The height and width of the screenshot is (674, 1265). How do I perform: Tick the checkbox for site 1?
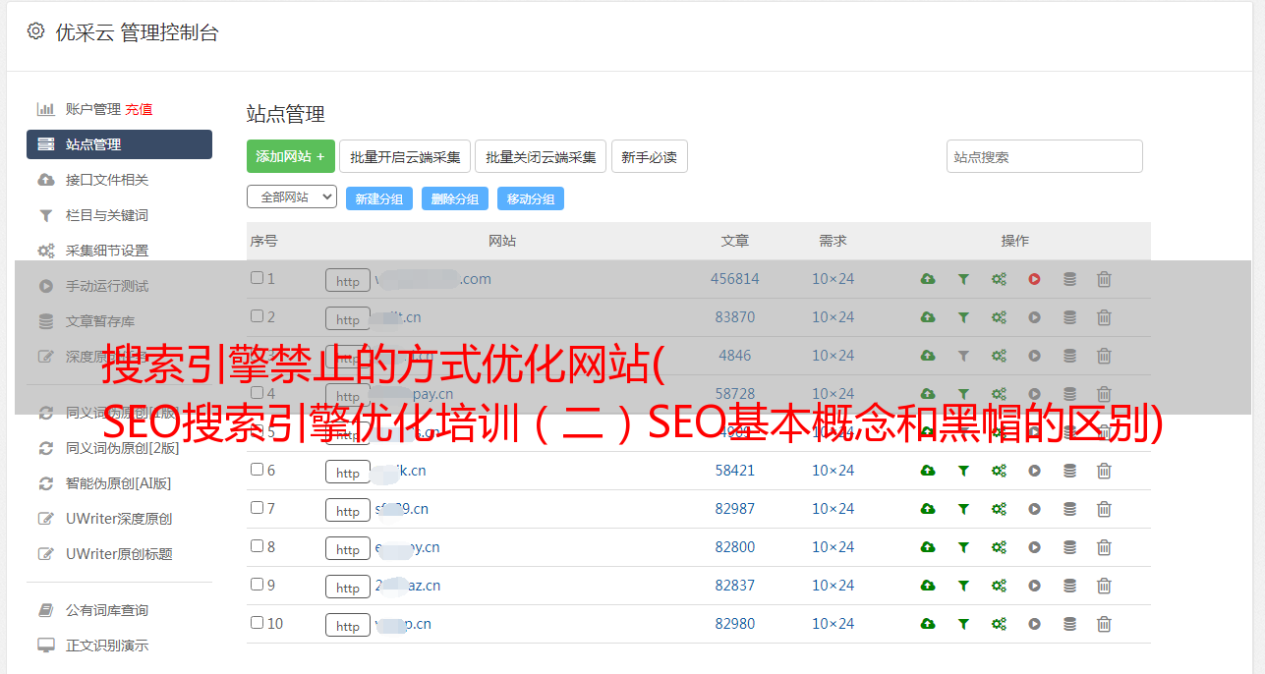pos(257,278)
